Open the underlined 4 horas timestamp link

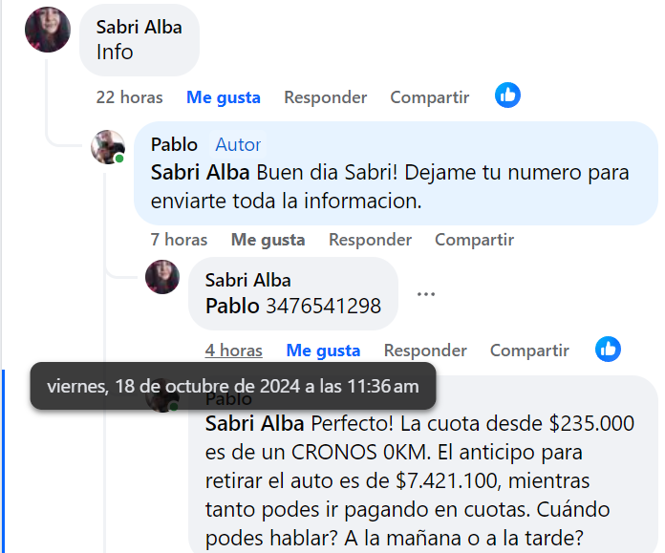point(234,351)
